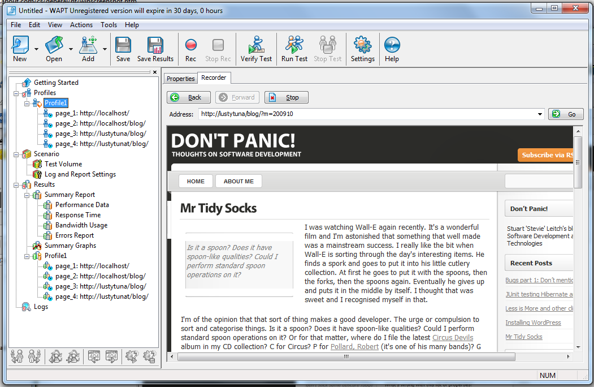Follow the Pollard, Robert link
Viewport: 594px width, 387px height.
click(354, 347)
